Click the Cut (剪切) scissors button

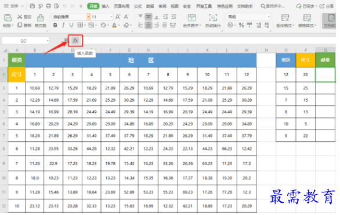[x=24, y=17]
